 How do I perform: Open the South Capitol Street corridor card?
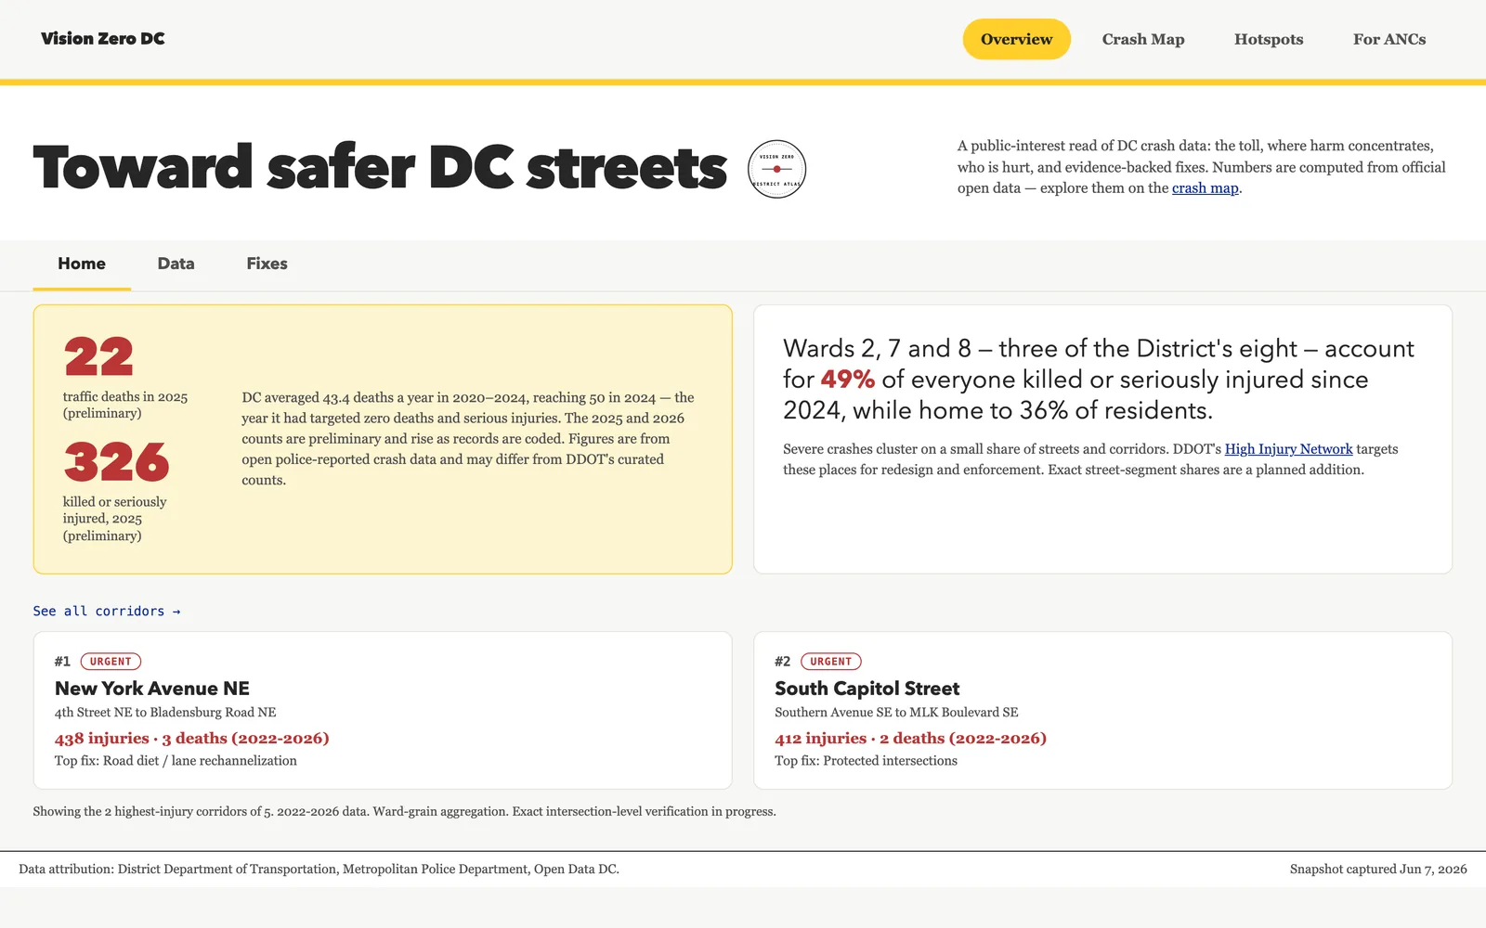tap(1102, 711)
